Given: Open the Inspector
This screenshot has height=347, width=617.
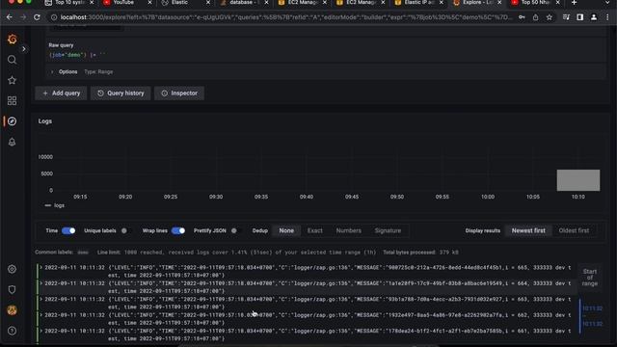Looking at the screenshot, I should click(x=179, y=93).
